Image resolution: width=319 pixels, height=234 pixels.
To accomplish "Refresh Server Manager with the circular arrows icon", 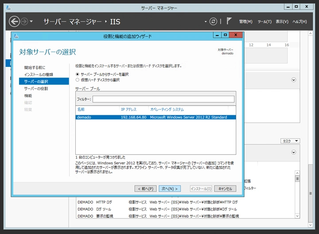I will click(213, 21).
